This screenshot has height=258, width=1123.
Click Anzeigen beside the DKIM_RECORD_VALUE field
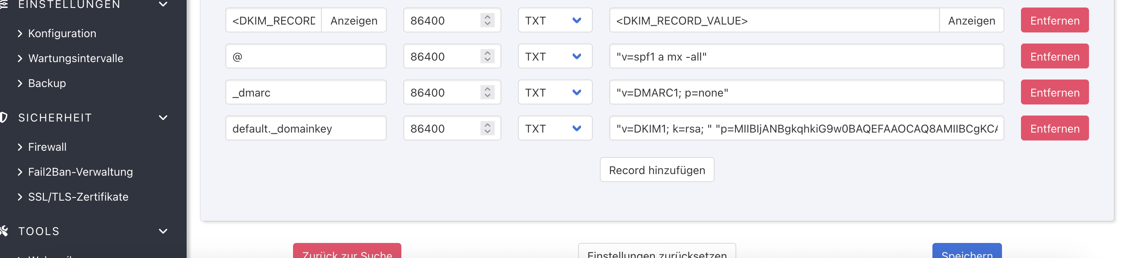[x=971, y=21]
